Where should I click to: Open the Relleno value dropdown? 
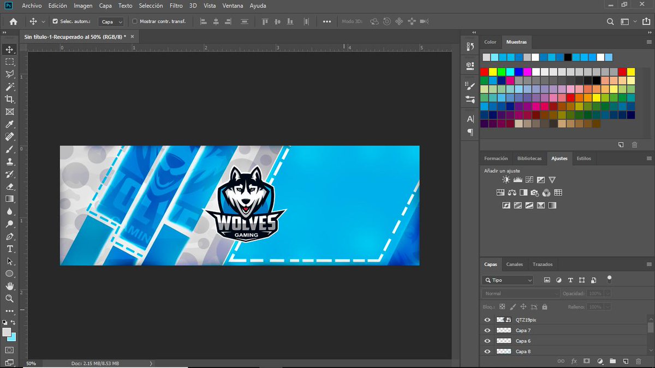point(607,307)
